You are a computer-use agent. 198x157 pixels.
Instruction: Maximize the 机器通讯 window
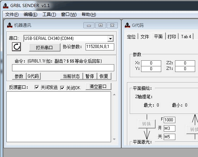pos(100,25)
